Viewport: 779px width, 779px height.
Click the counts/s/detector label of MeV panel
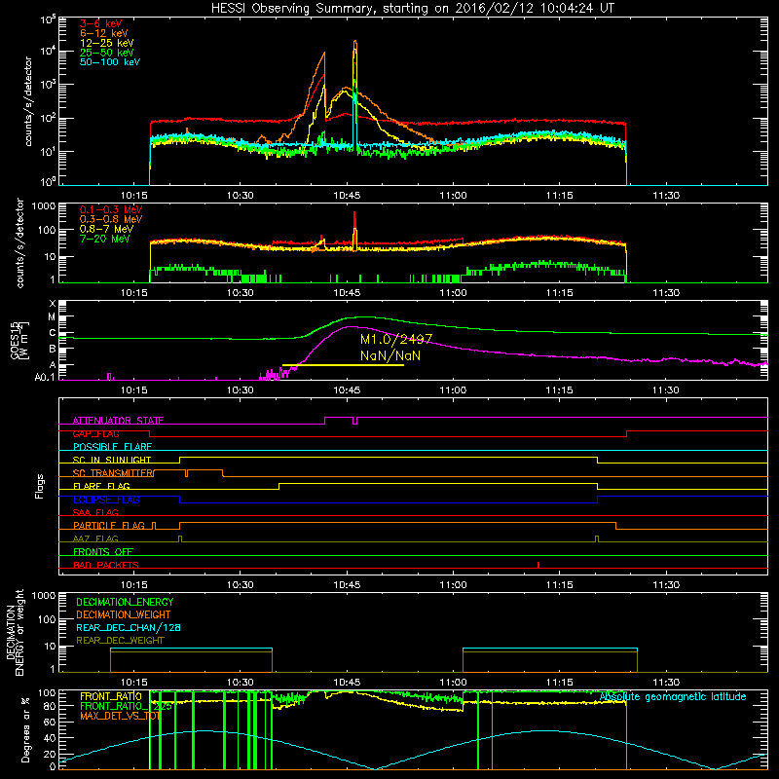coord(19,243)
